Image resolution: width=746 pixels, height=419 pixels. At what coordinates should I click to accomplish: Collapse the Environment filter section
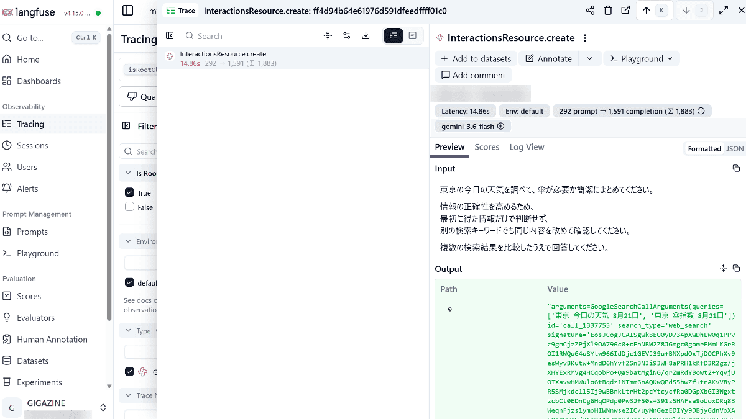tap(138, 241)
